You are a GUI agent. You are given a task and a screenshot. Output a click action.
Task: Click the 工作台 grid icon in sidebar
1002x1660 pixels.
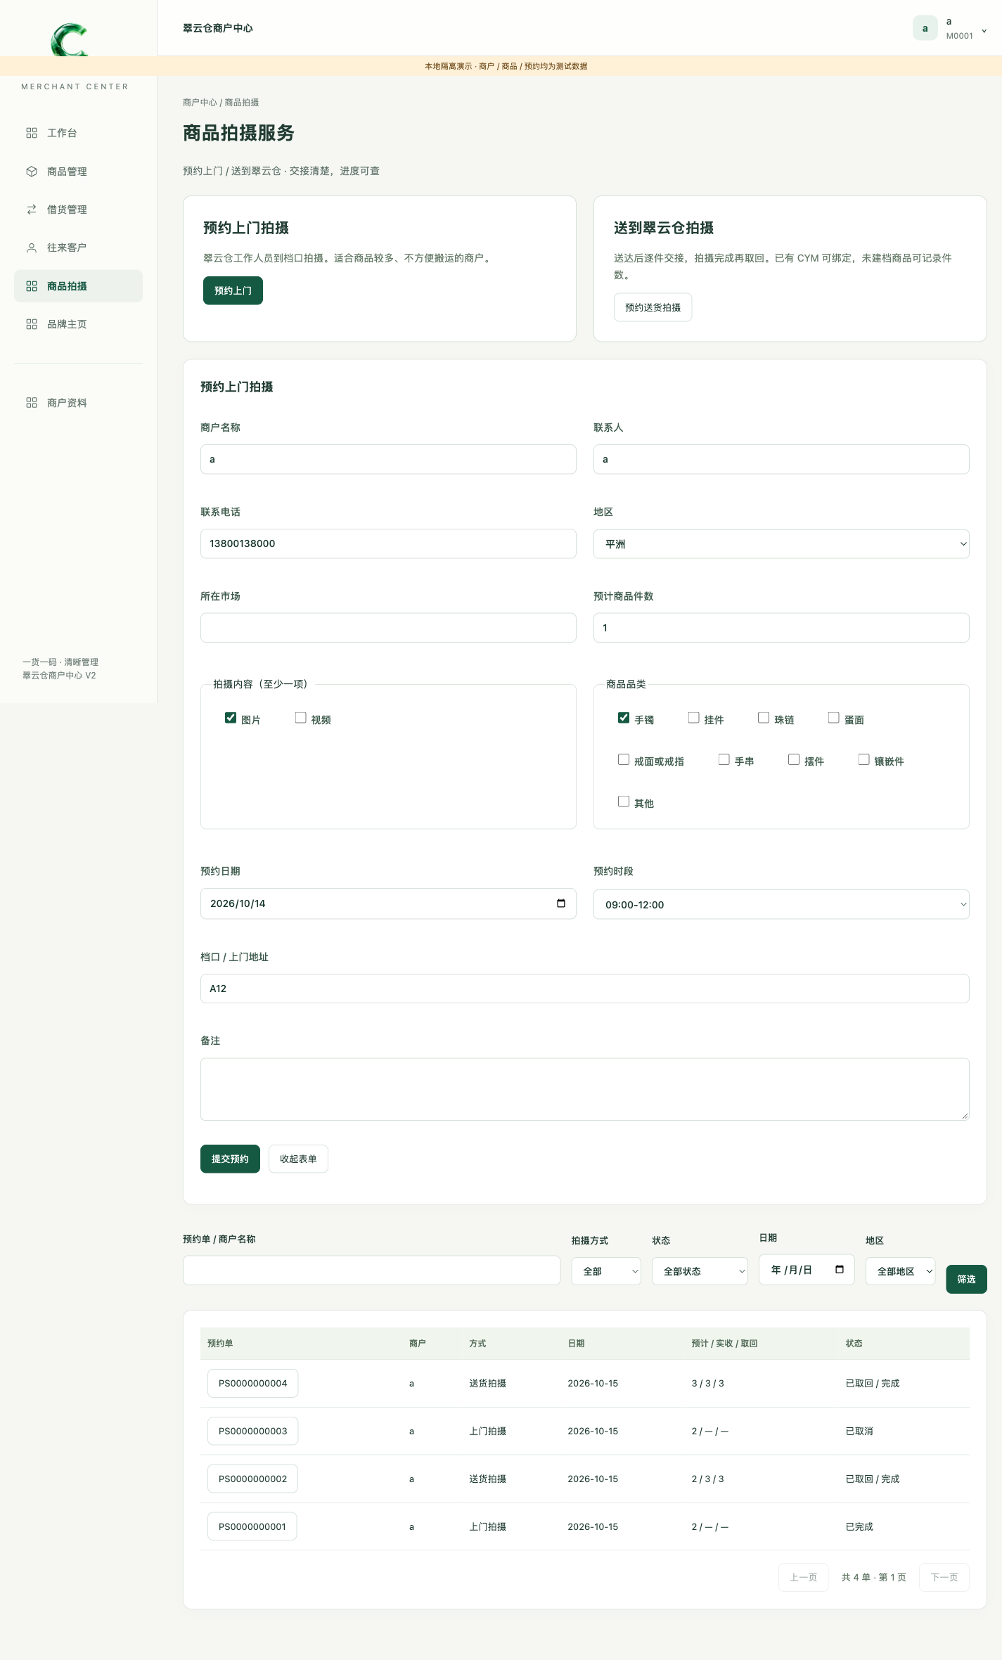(32, 133)
